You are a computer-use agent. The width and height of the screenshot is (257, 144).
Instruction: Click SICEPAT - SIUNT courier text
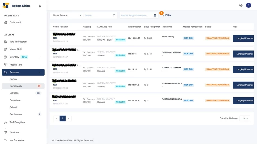(x=105, y=40)
